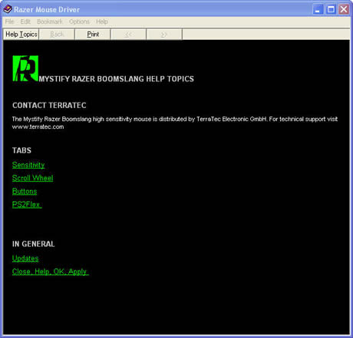The image size is (353, 338).
Task: Open the Sensitivity help link
Action: tap(28, 165)
